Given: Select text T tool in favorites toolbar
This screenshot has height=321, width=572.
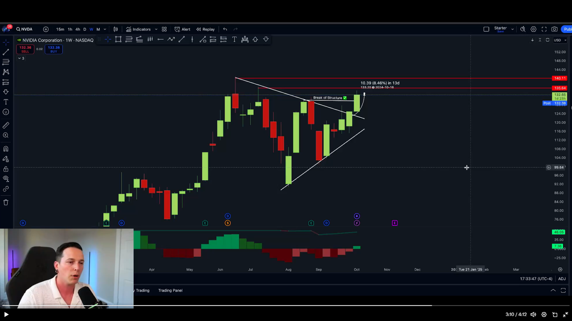Looking at the screenshot, I should point(234,40).
